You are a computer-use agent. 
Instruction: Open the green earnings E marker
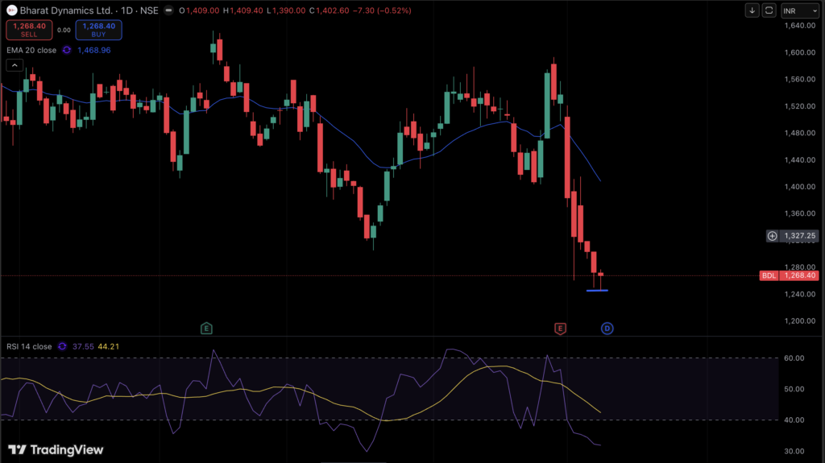click(206, 328)
